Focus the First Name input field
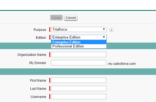 79,80
